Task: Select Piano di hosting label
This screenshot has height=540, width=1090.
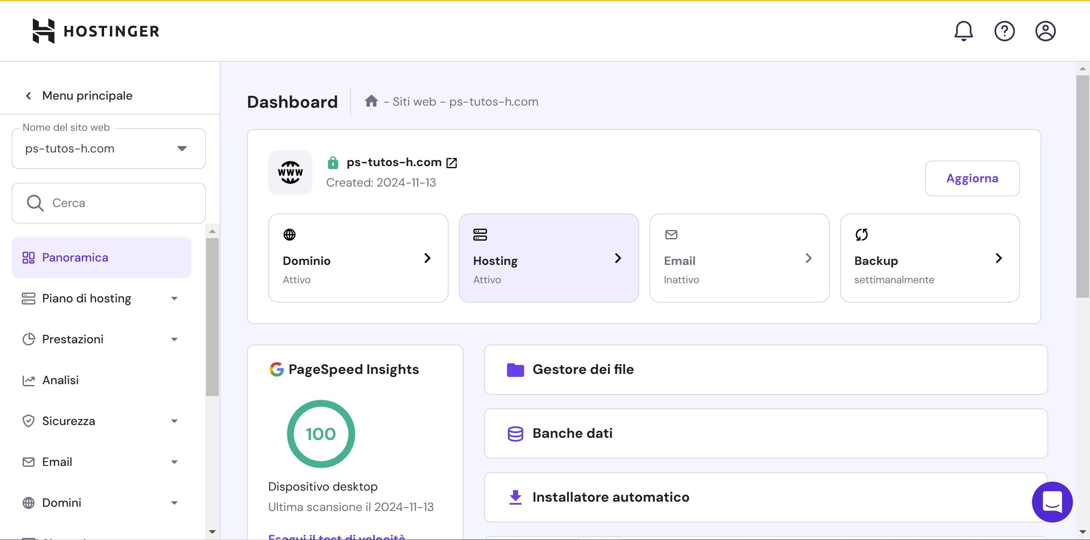Action: pos(87,299)
